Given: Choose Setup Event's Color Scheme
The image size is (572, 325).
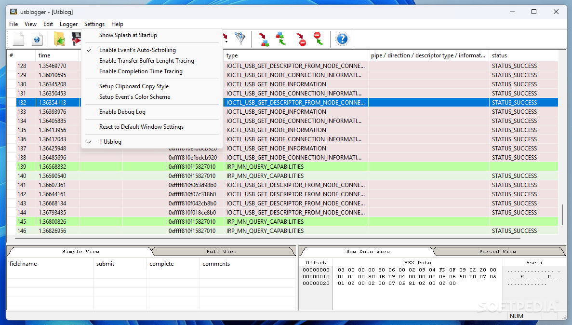Looking at the screenshot, I should point(134,97).
